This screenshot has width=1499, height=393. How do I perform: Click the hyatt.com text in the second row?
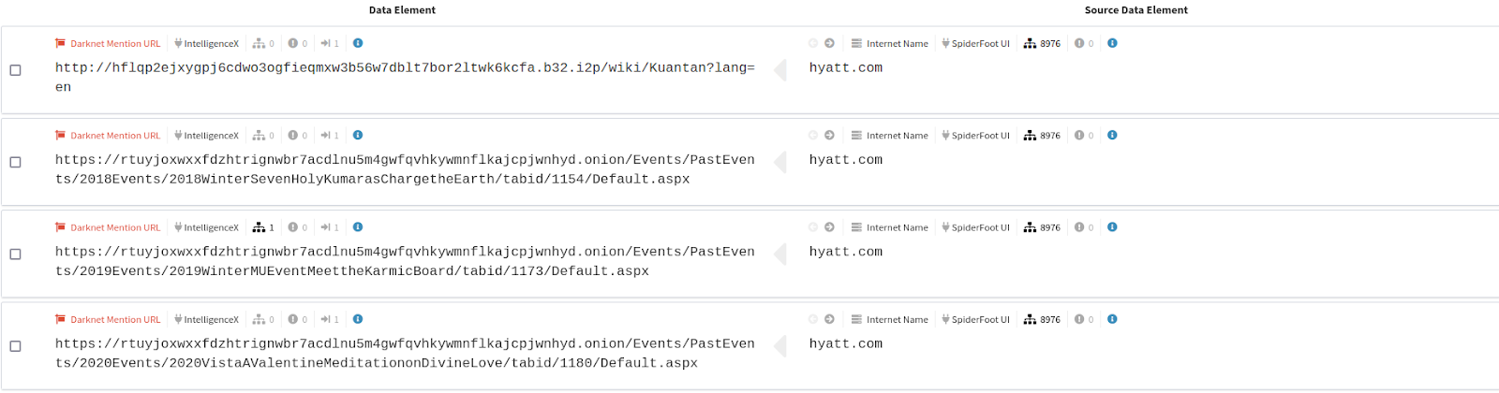846,160
